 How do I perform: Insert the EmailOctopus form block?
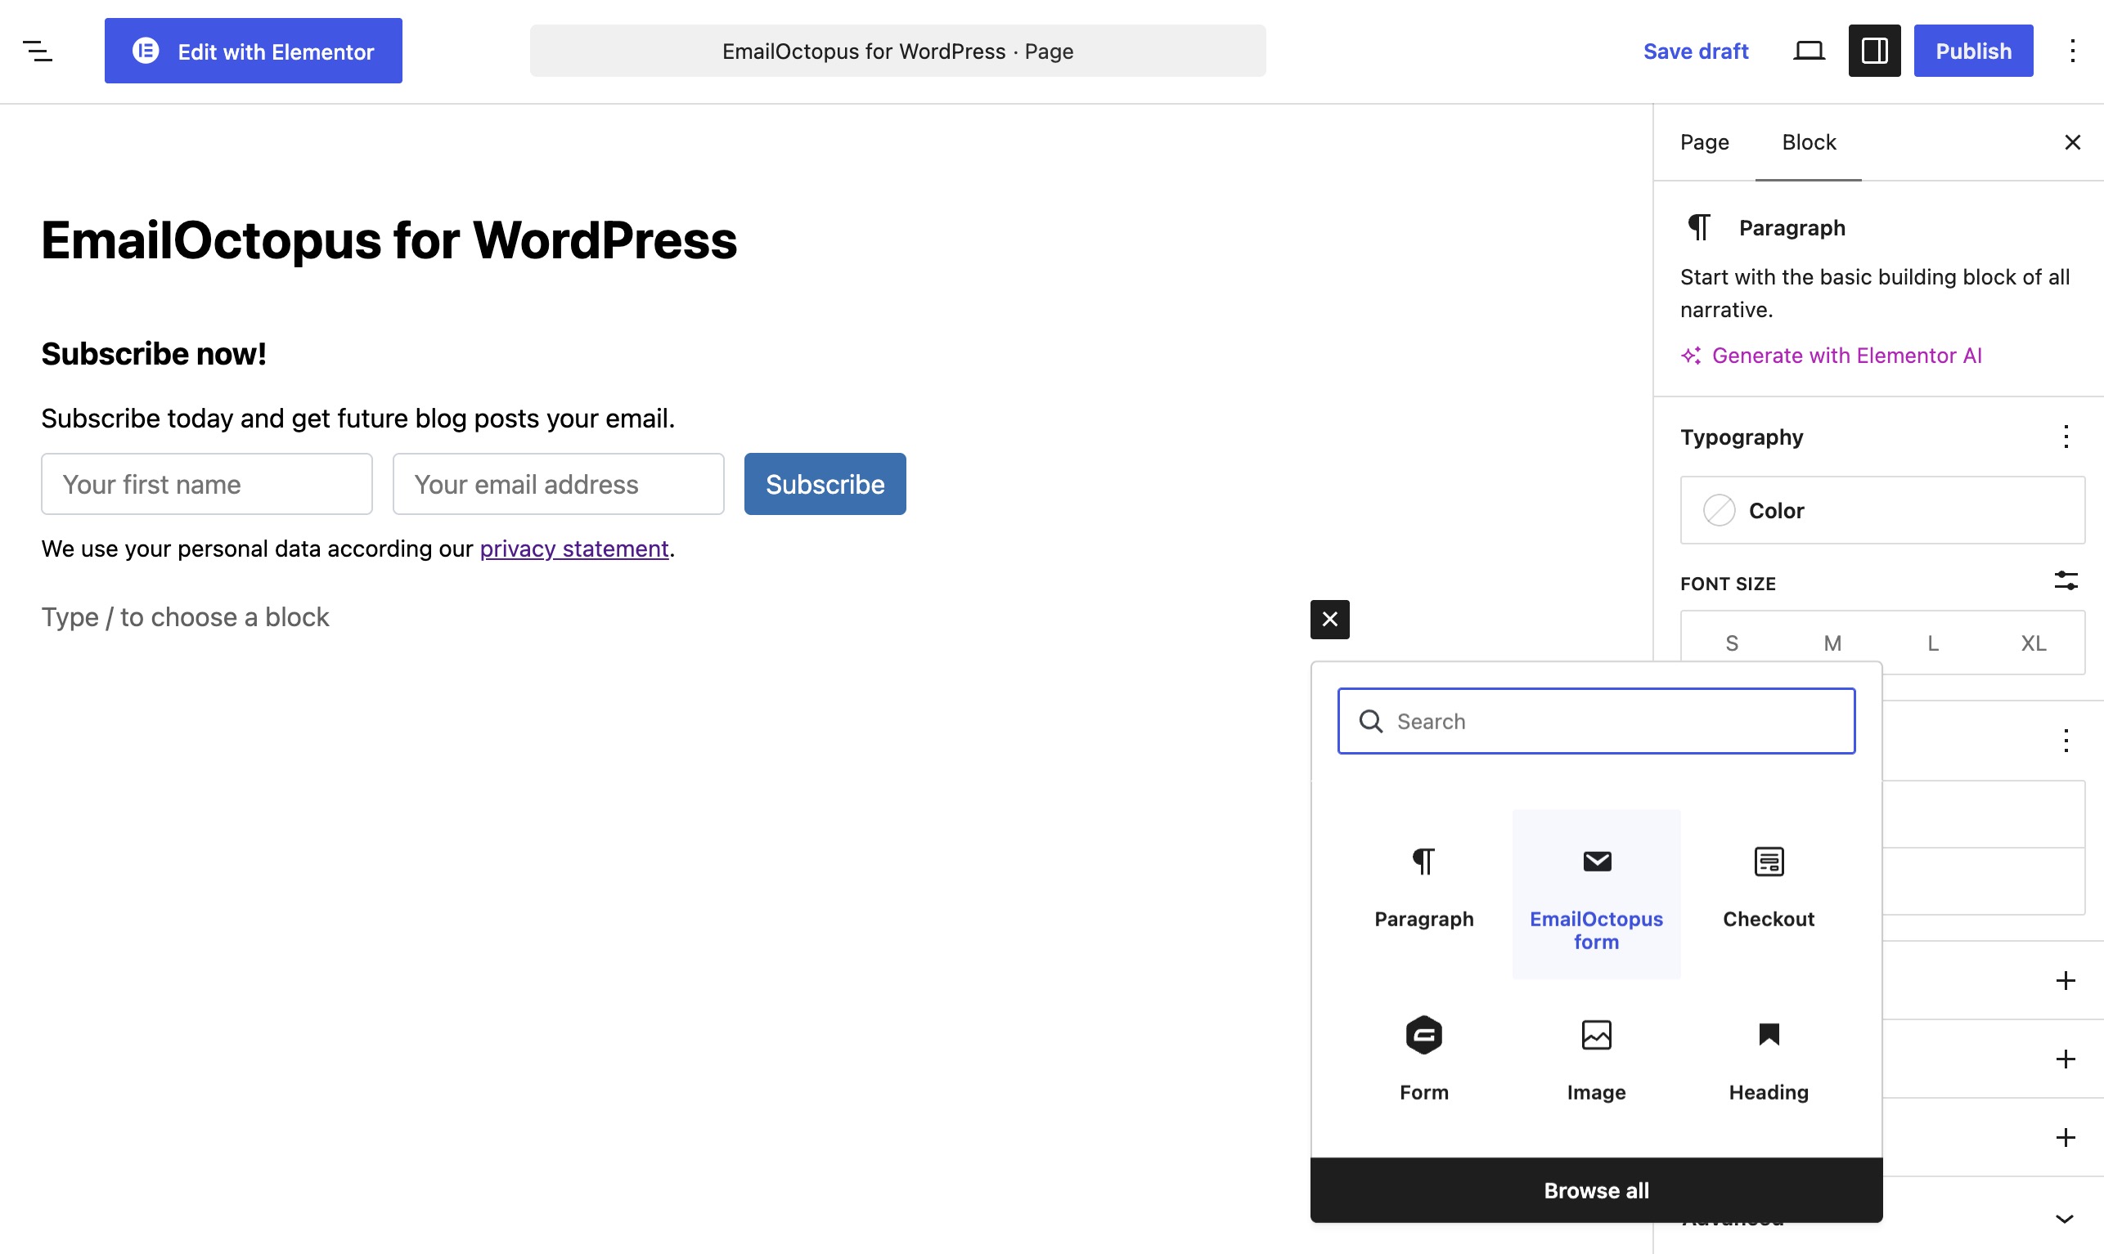1596,893
